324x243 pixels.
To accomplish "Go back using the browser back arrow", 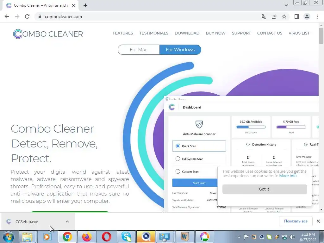I will coord(7,16).
